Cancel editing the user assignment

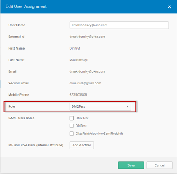[159, 165]
